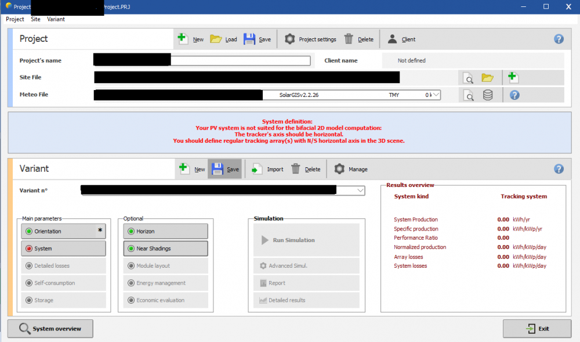
Task: Open the Variant menu in the menu bar
Action: click(56, 19)
